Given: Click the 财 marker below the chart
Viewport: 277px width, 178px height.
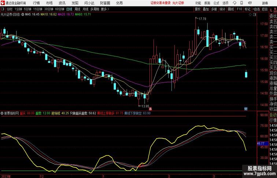Looking at the screenshot, I should click(x=246, y=109).
